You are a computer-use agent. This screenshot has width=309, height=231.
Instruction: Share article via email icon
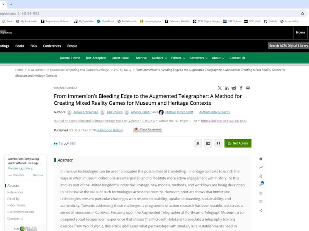[248, 88]
